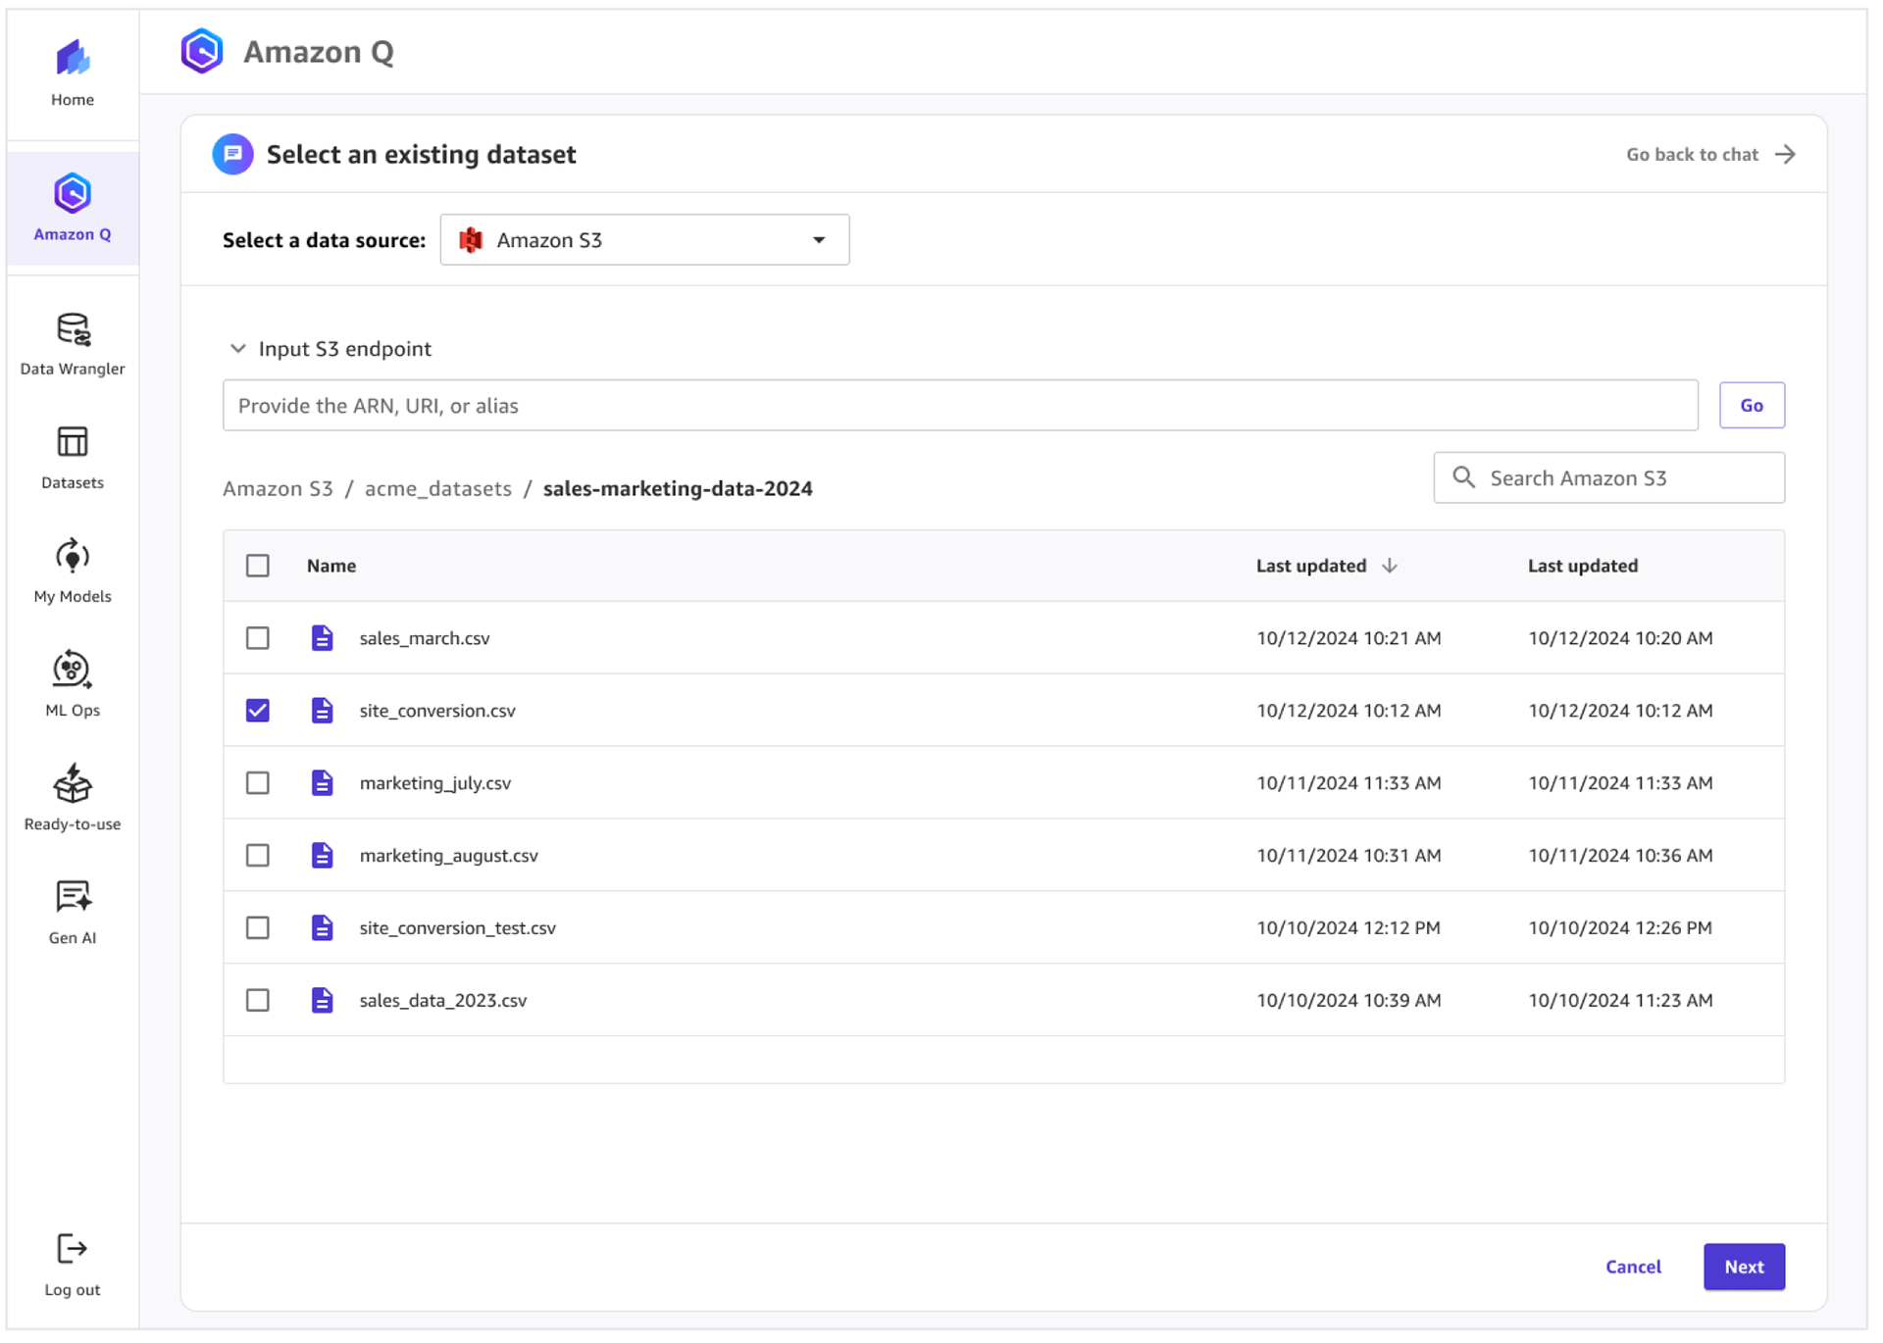1883x1343 pixels.
Task: Open the data source dropdown showing Amazon S3
Action: click(x=644, y=240)
